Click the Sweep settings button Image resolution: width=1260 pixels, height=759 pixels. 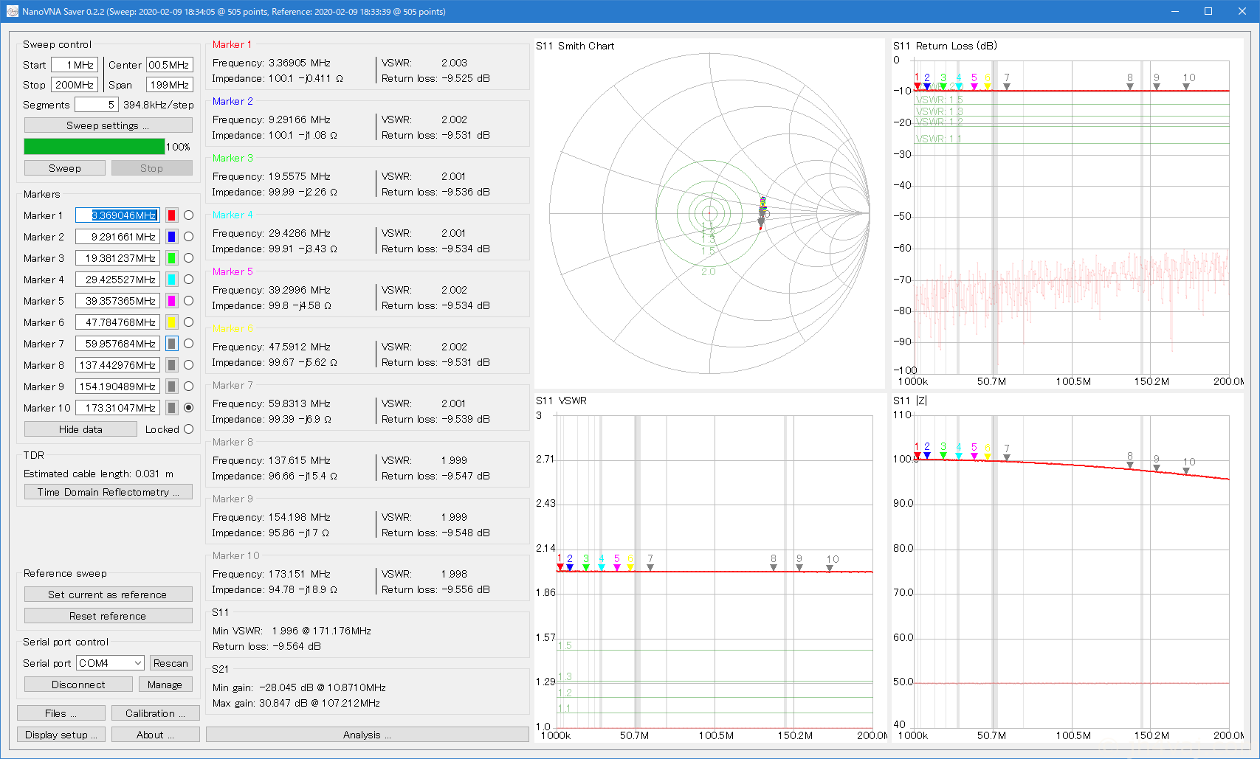click(109, 125)
